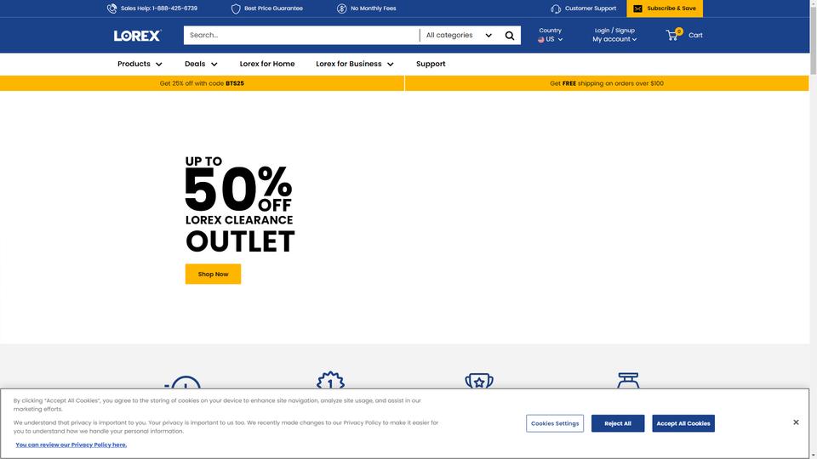Click the 25% off code BTS25 banner
817x459 pixels.
tap(203, 83)
